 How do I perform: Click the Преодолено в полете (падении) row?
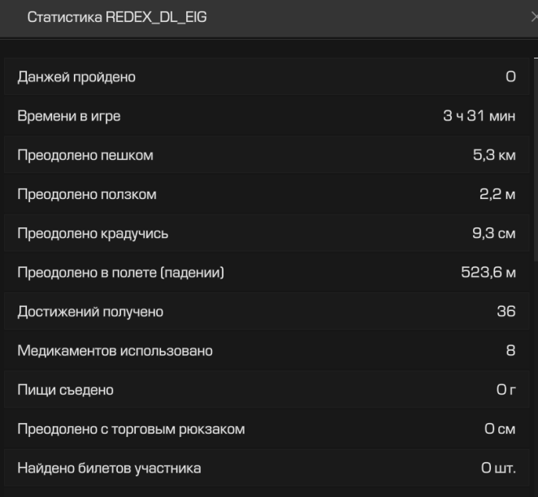tap(267, 272)
